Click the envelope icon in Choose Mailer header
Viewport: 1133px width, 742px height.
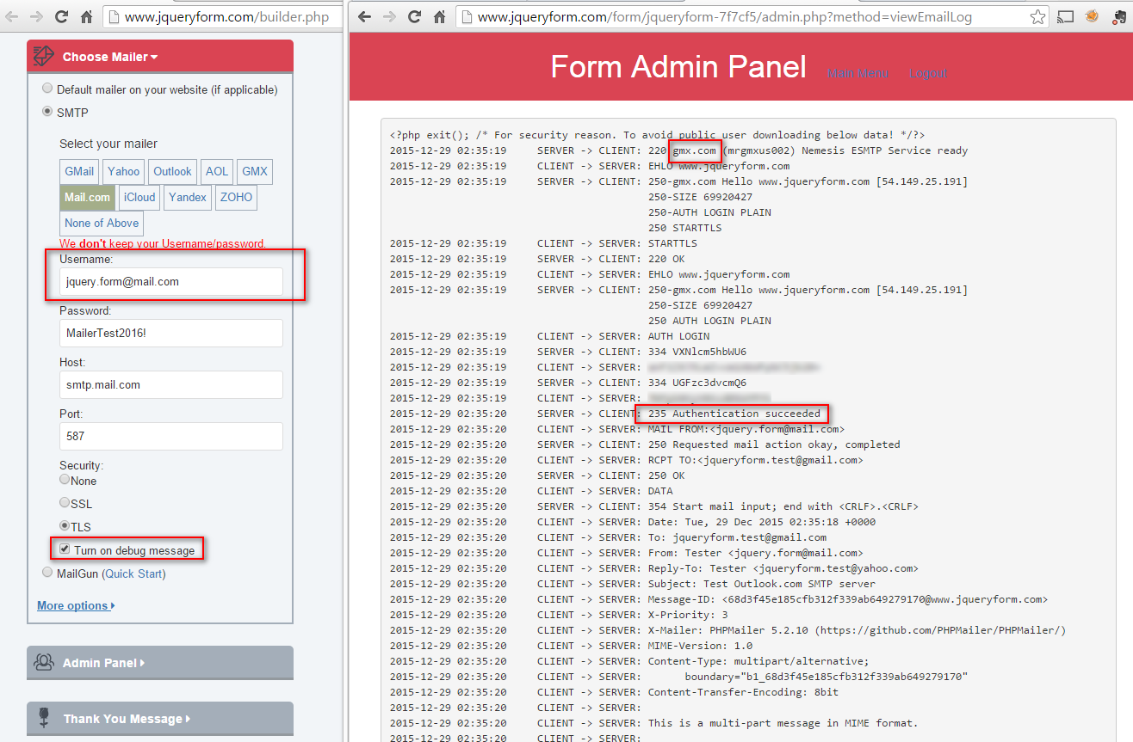click(43, 57)
